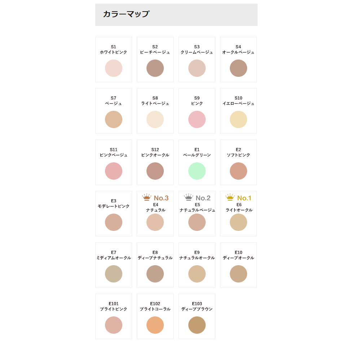The height and width of the screenshot is (346, 346).
Task: Pick the S9 ピンク color circle
Action: 197,119
